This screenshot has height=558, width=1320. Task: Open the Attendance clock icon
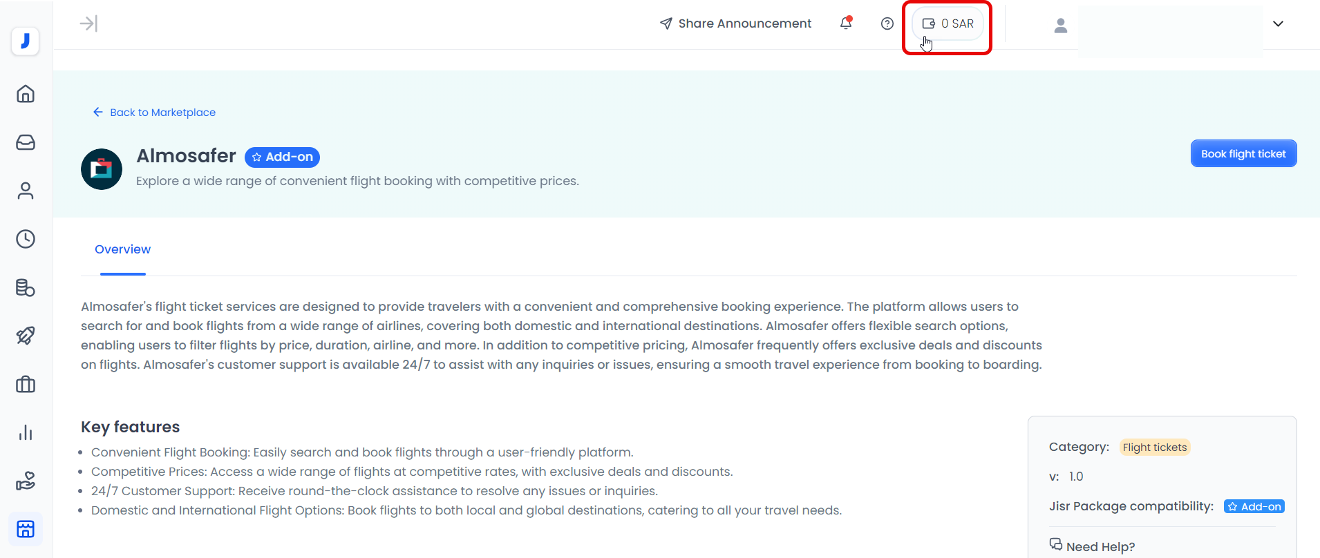pos(26,239)
